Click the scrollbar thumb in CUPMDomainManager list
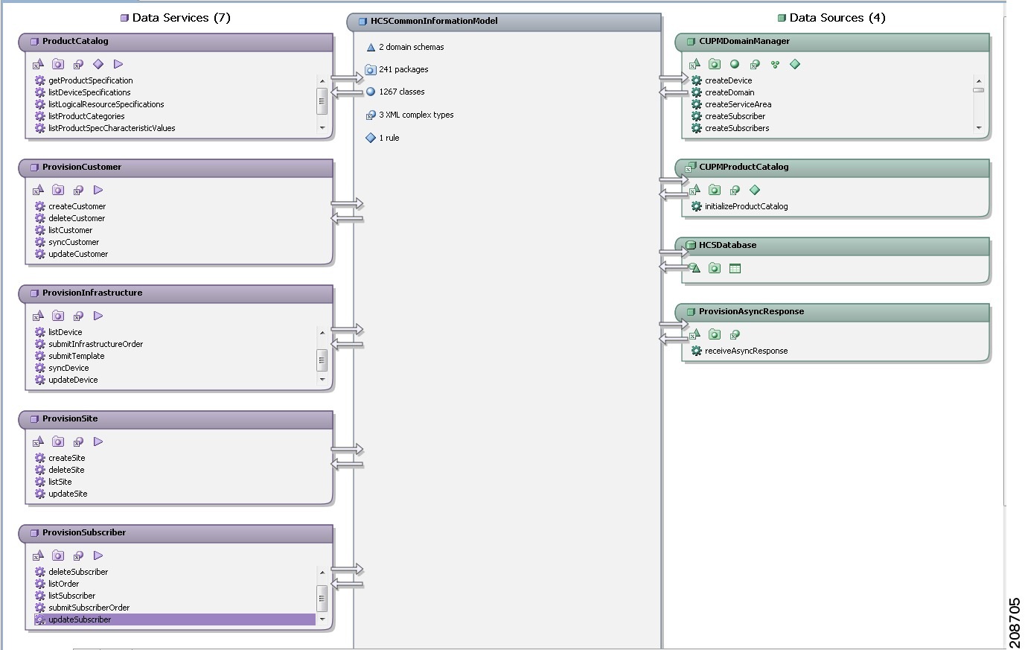The height and width of the screenshot is (650, 1025). [979, 89]
